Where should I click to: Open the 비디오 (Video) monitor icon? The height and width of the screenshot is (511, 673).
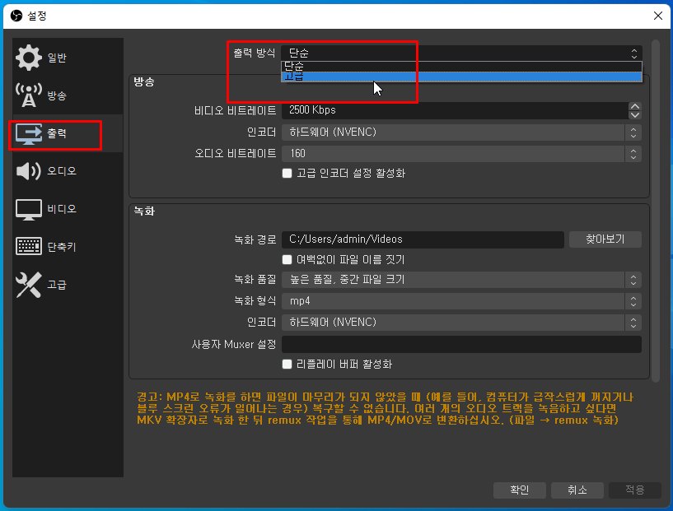point(28,209)
